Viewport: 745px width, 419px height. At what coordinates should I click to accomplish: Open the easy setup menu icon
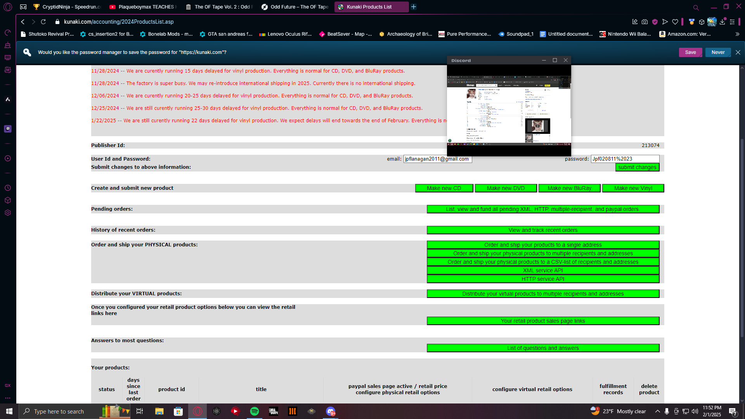(x=732, y=22)
